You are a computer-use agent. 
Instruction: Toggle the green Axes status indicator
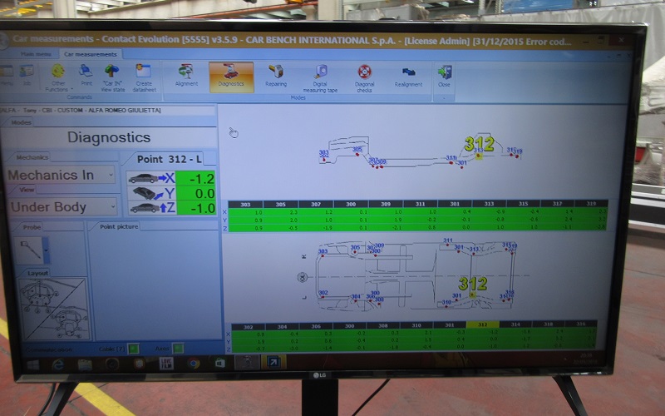180,349
